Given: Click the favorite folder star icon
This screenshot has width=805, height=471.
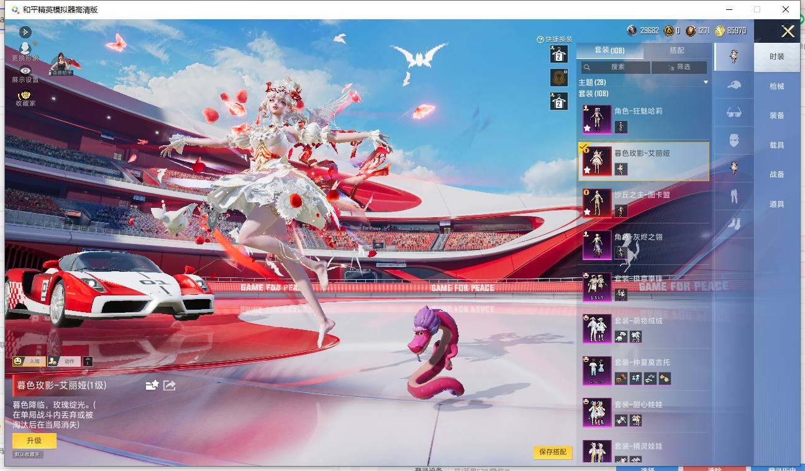Looking at the screenshot, I should [x=152, y=385].
